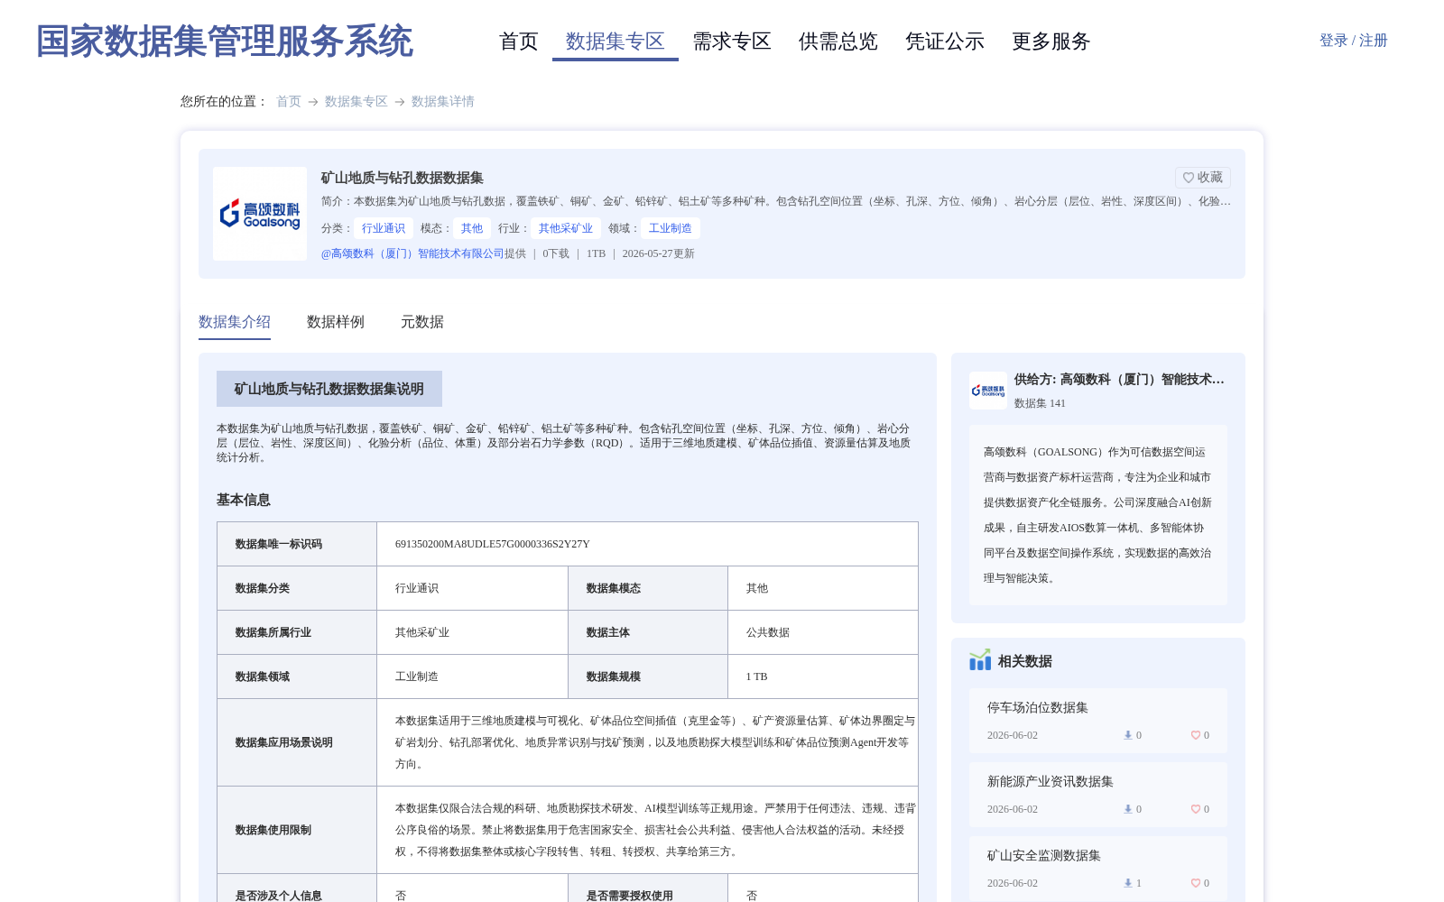Image resolution: width=1444 pixels, height=902 pixels.
Task: Click the 数据集 141 count text
Action: pos(1040,403)
